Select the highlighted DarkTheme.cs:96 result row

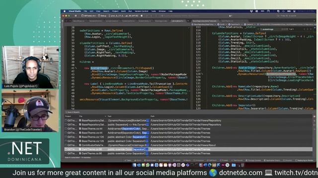point(188,149)
